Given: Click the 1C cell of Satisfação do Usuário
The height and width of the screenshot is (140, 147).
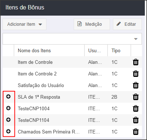Looking at the screenshot, I should [x=114, y=85].
